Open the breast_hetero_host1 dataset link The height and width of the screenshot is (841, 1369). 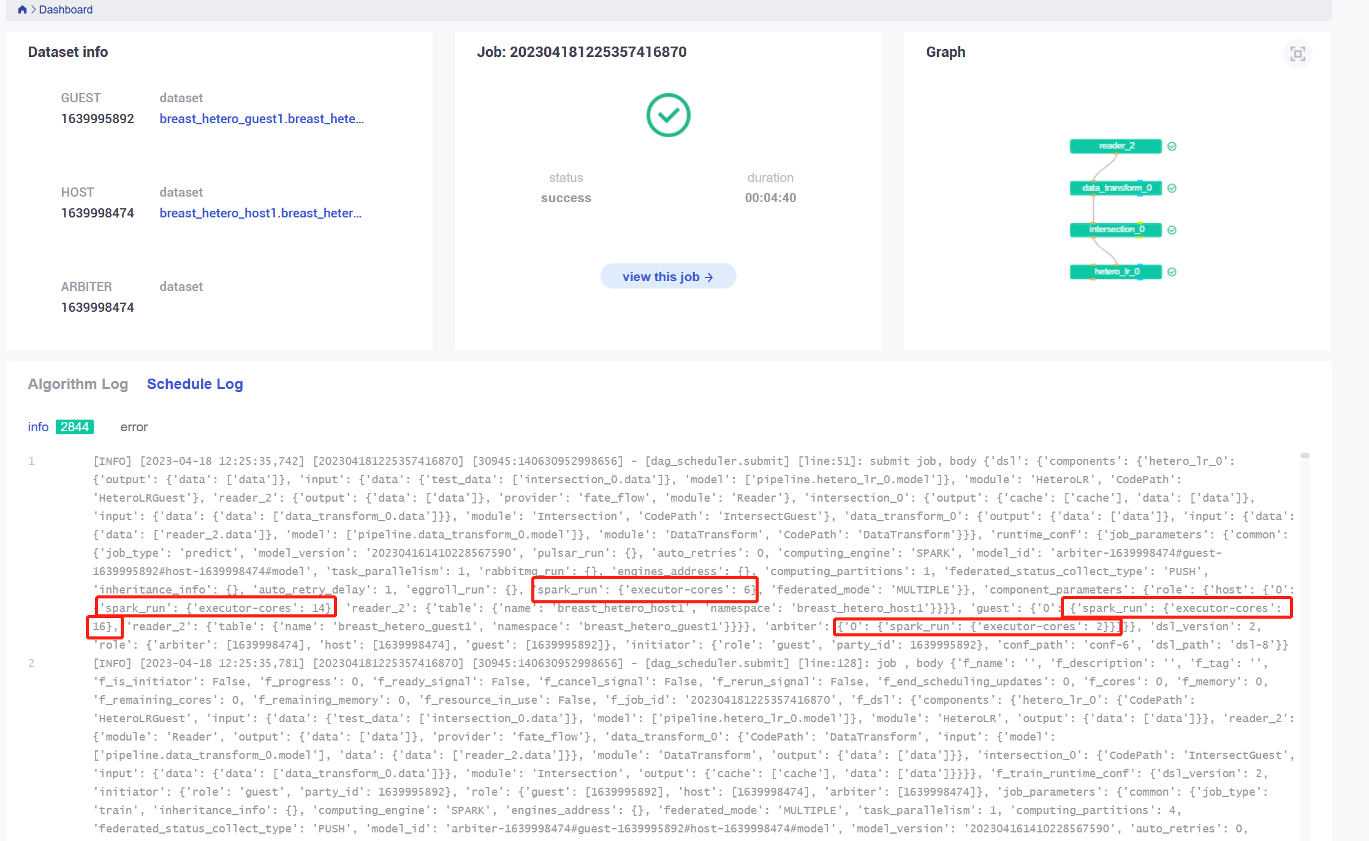260,213
